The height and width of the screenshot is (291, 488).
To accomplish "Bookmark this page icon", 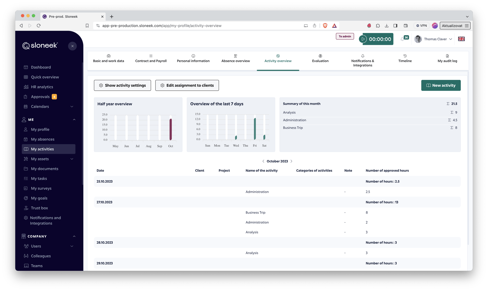I will click(87, 26).
